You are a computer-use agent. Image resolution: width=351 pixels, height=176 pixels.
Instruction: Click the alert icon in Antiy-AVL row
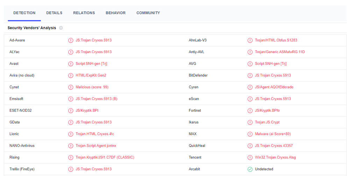(250, 52)
